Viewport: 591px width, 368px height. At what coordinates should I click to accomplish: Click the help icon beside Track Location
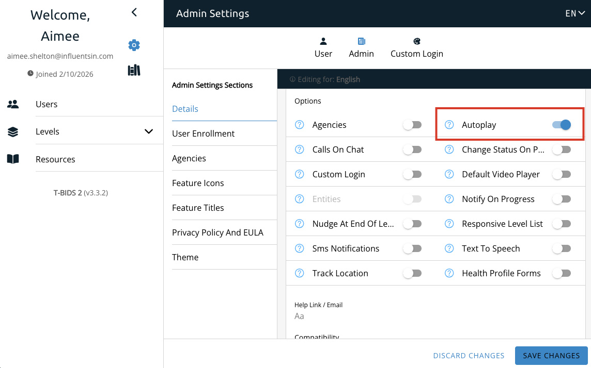(x=299, y=273)
